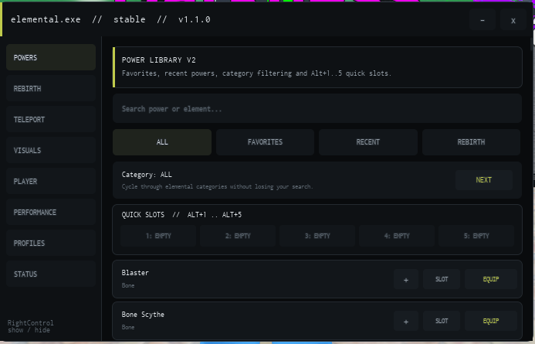535x344 pixels.
Task: Click quick slot 5: EMPTY
Action: point(476,236)
